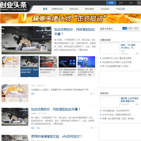Switch ranking to the 一日 tab
The height and width of the screenshot is (141, 141).
click(x=125, y=28)
